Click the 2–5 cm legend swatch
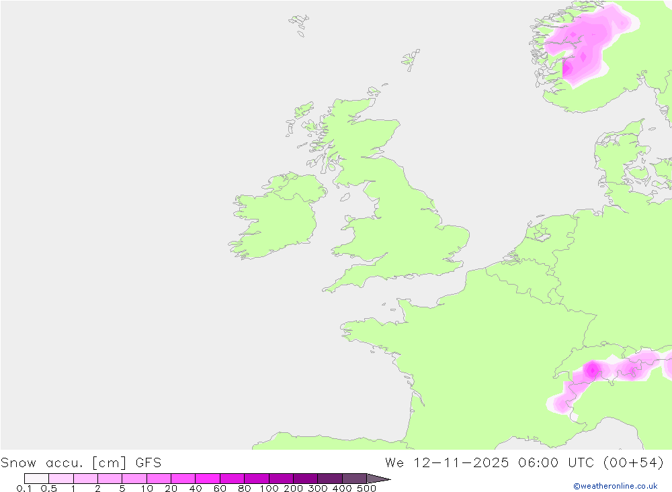This screenshot has width=672, height=492. click(110, 479)
